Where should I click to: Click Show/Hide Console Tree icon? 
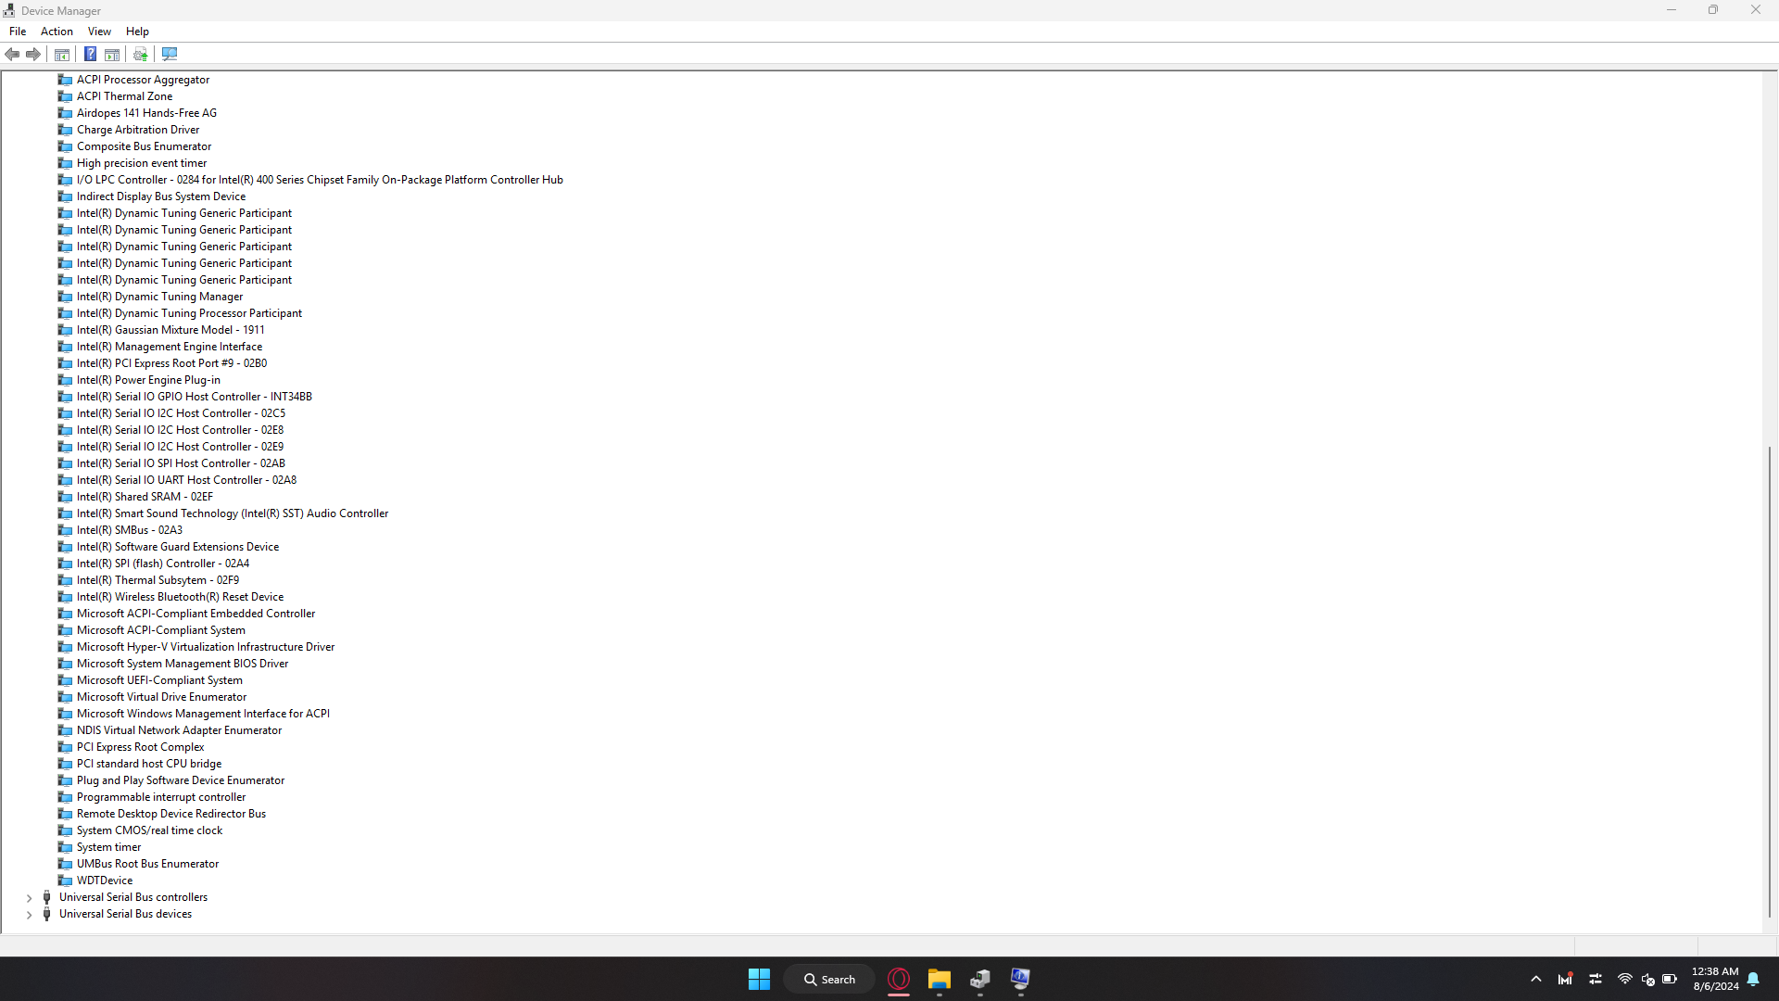point(62,55)
